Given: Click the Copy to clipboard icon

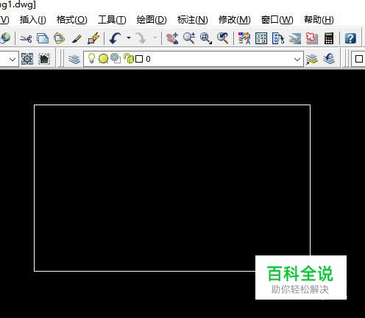Looking at the screenshot, I should tap(43, 38).
